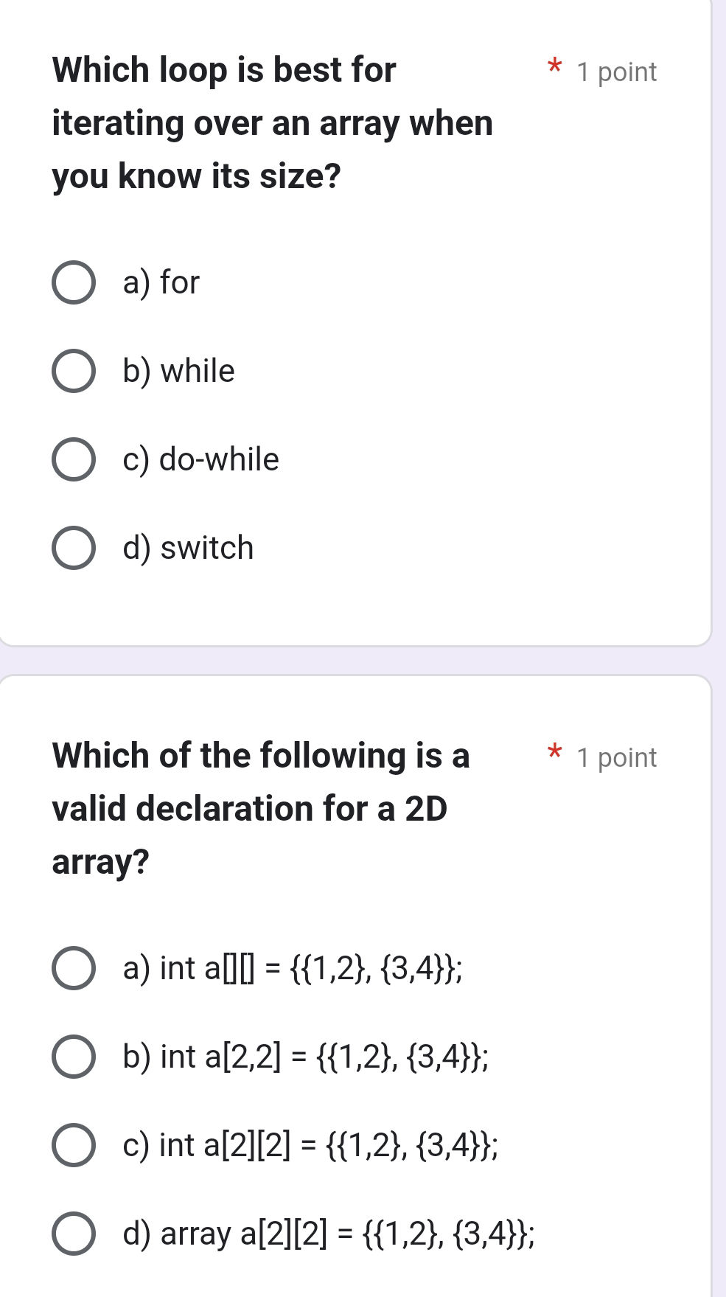
Task: Click the 'c) do-while' answer text
Action: tap(201, 459)
